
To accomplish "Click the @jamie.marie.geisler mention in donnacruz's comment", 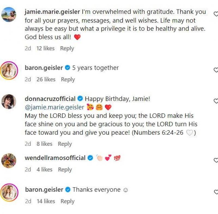I will point(53,107).
